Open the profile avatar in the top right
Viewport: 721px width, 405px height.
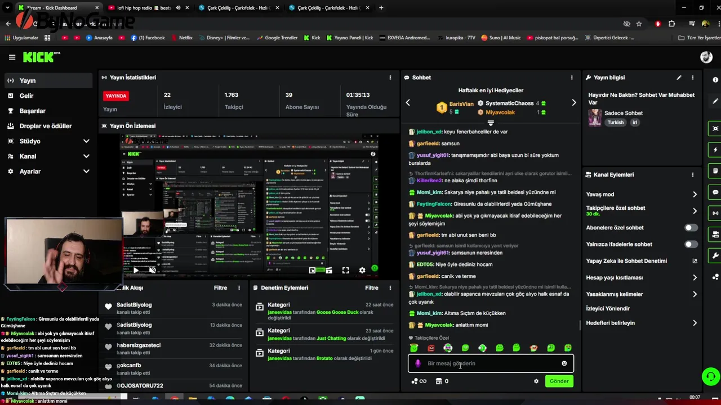706,57
